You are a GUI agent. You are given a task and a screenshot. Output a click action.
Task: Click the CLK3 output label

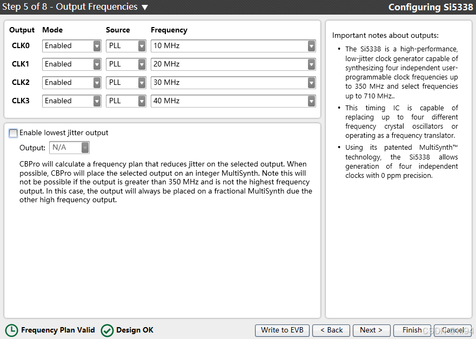click(x=21, y=101)
